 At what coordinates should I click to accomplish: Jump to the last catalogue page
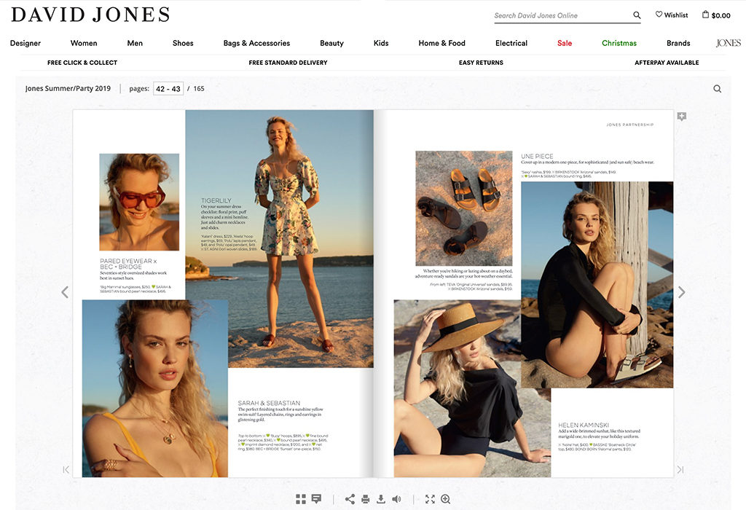[x=680, y=469]
